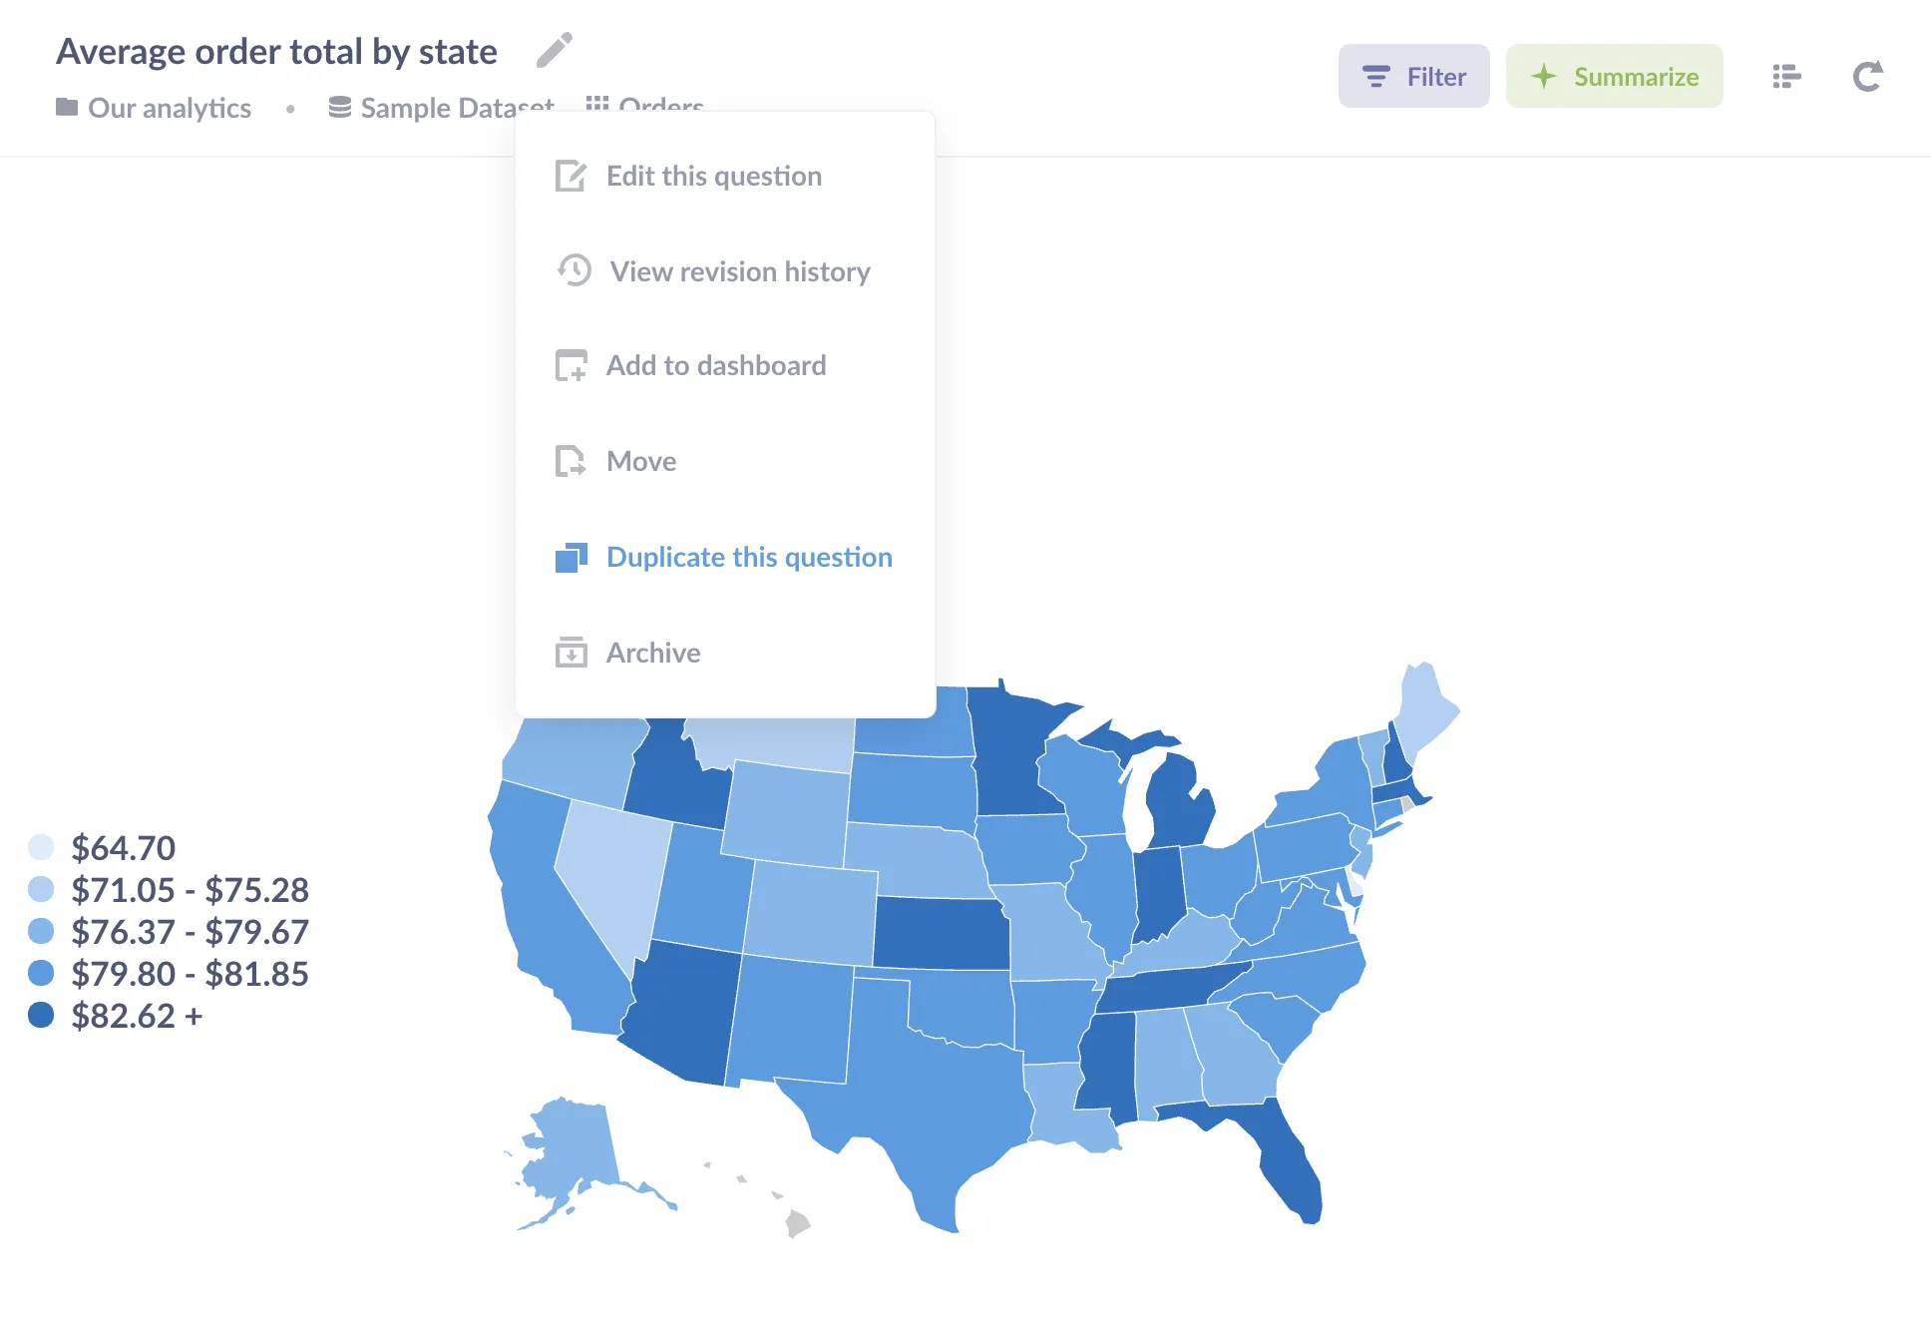Click the refresh icon at top right
Viewport: 1931px width, 1343px height.
(x=1867, y=76)
